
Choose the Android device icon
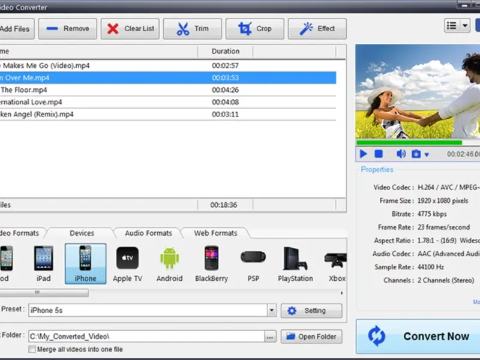tap(169, 263)
